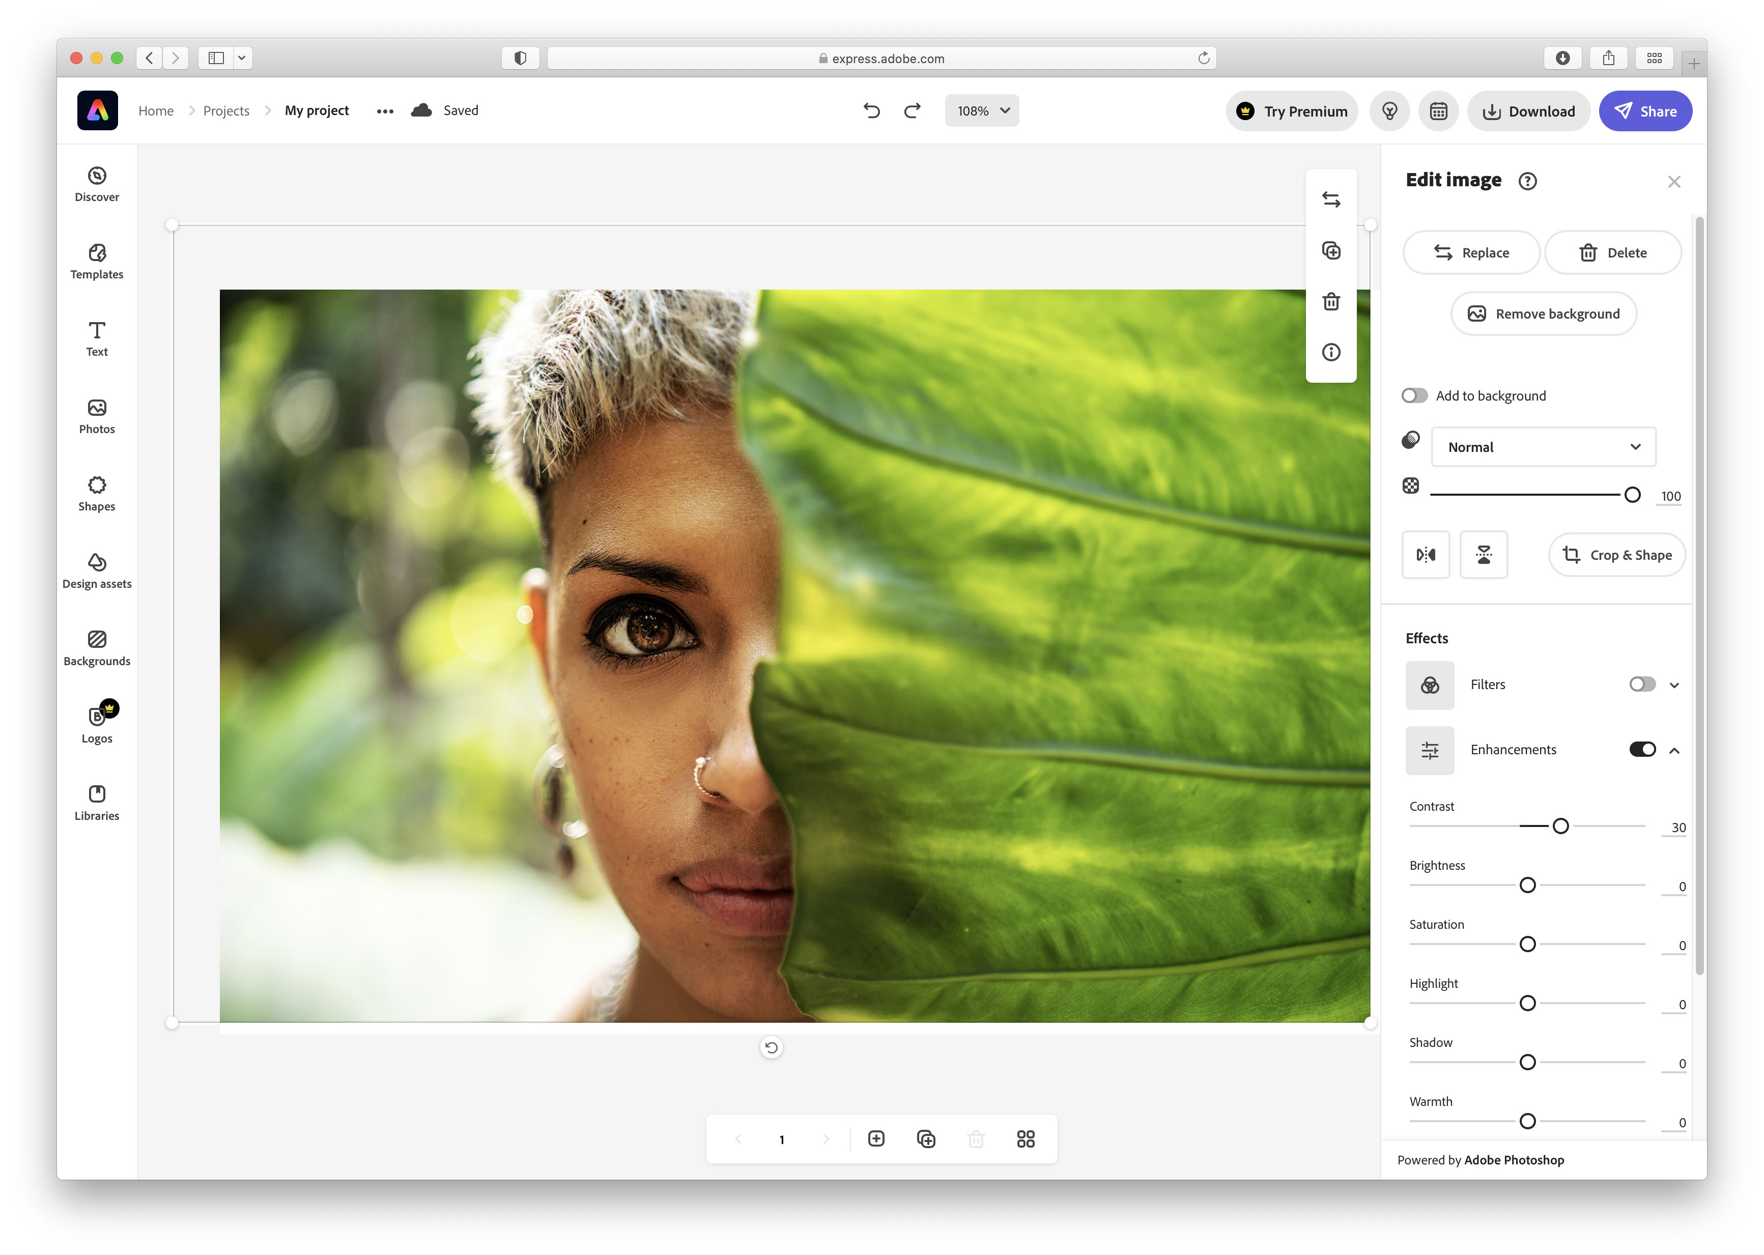The width and height of the screenshot is (1764, 1255).
Task: Click the Contrast value field showing 30
Action: point(1673,828)
